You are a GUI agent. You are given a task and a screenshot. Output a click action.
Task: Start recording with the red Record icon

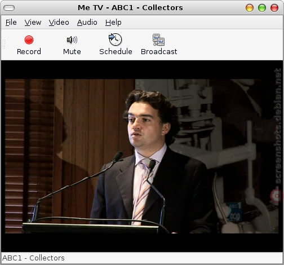click(29, 40)
